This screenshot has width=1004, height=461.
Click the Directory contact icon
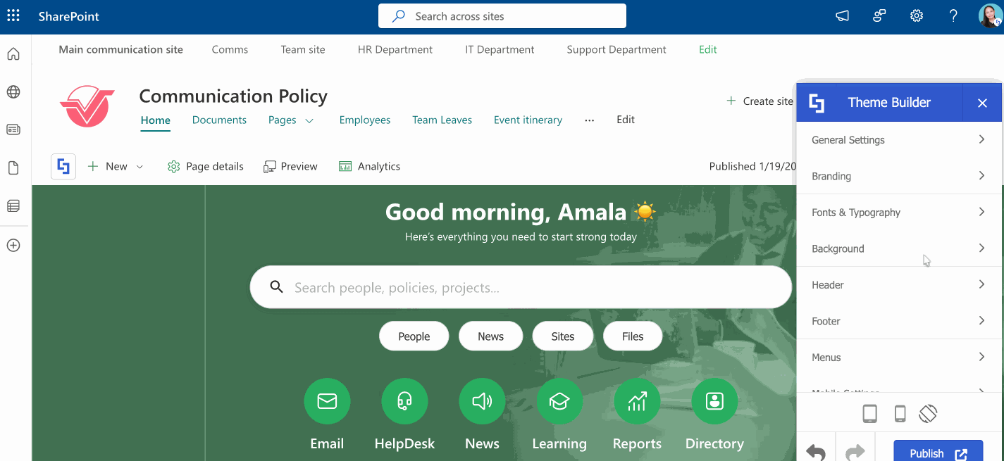[x=714, y=401]
